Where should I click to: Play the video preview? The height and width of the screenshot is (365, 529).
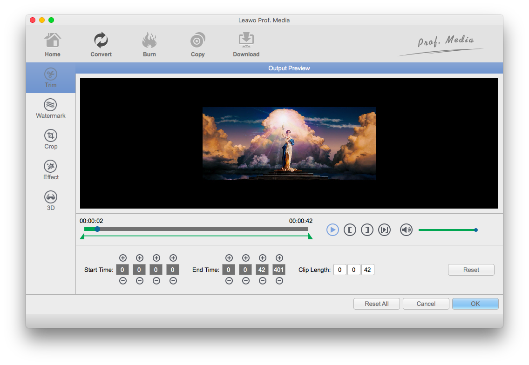point(332,230)
